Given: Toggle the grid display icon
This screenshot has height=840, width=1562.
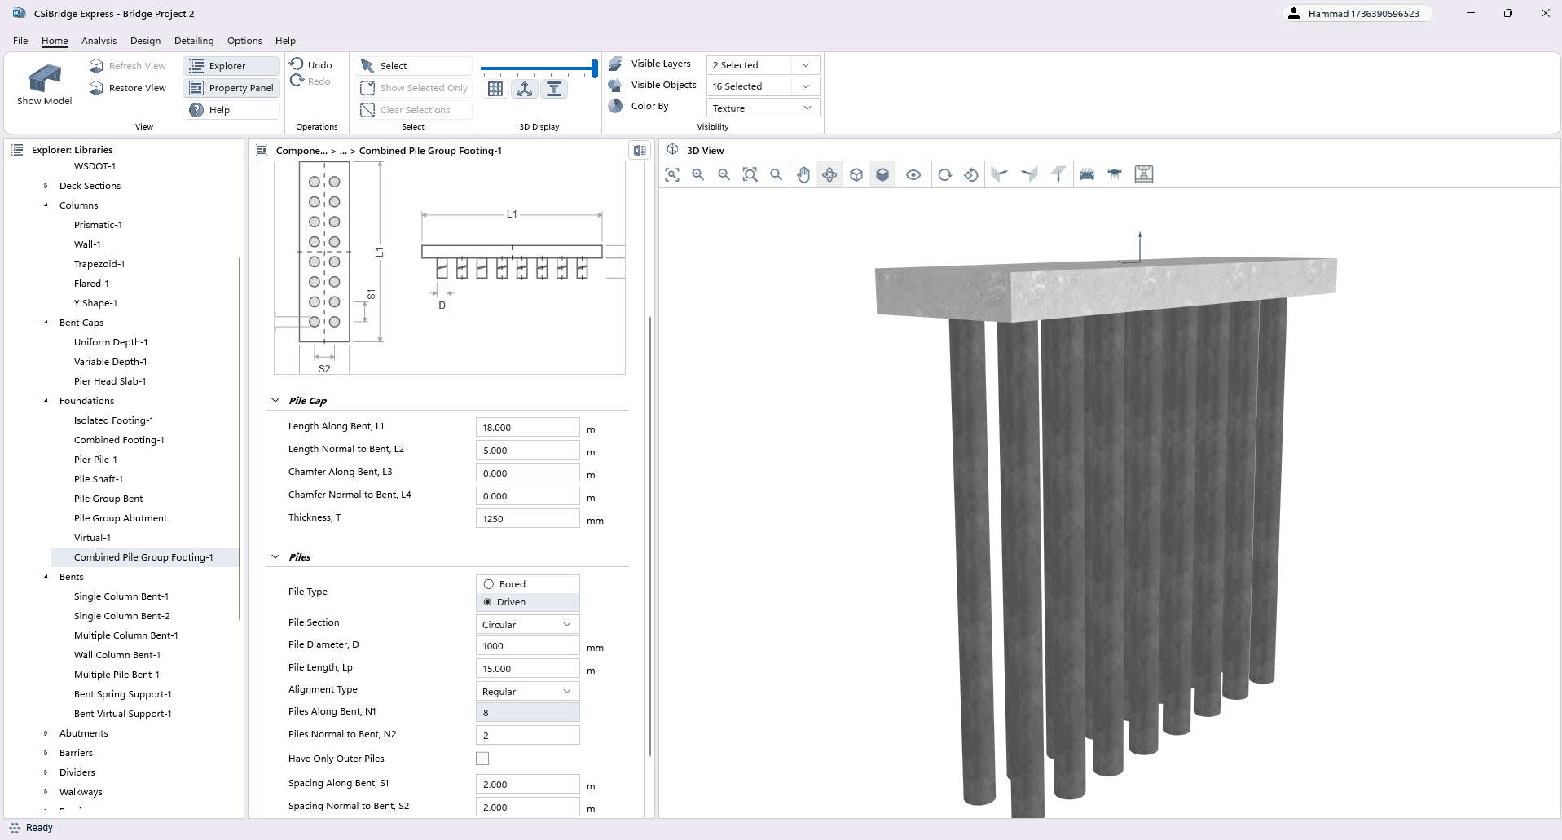Looking at the screenshot, I should [495, 90].
